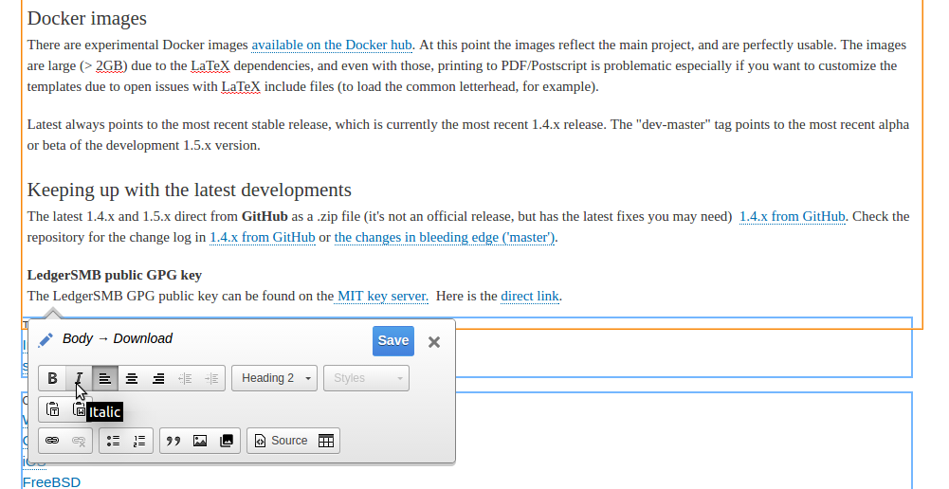The width and height of the screenshot is (949, 489).
Task: Open 'the changes in bleeding edge' link
Action: [445, 237]
